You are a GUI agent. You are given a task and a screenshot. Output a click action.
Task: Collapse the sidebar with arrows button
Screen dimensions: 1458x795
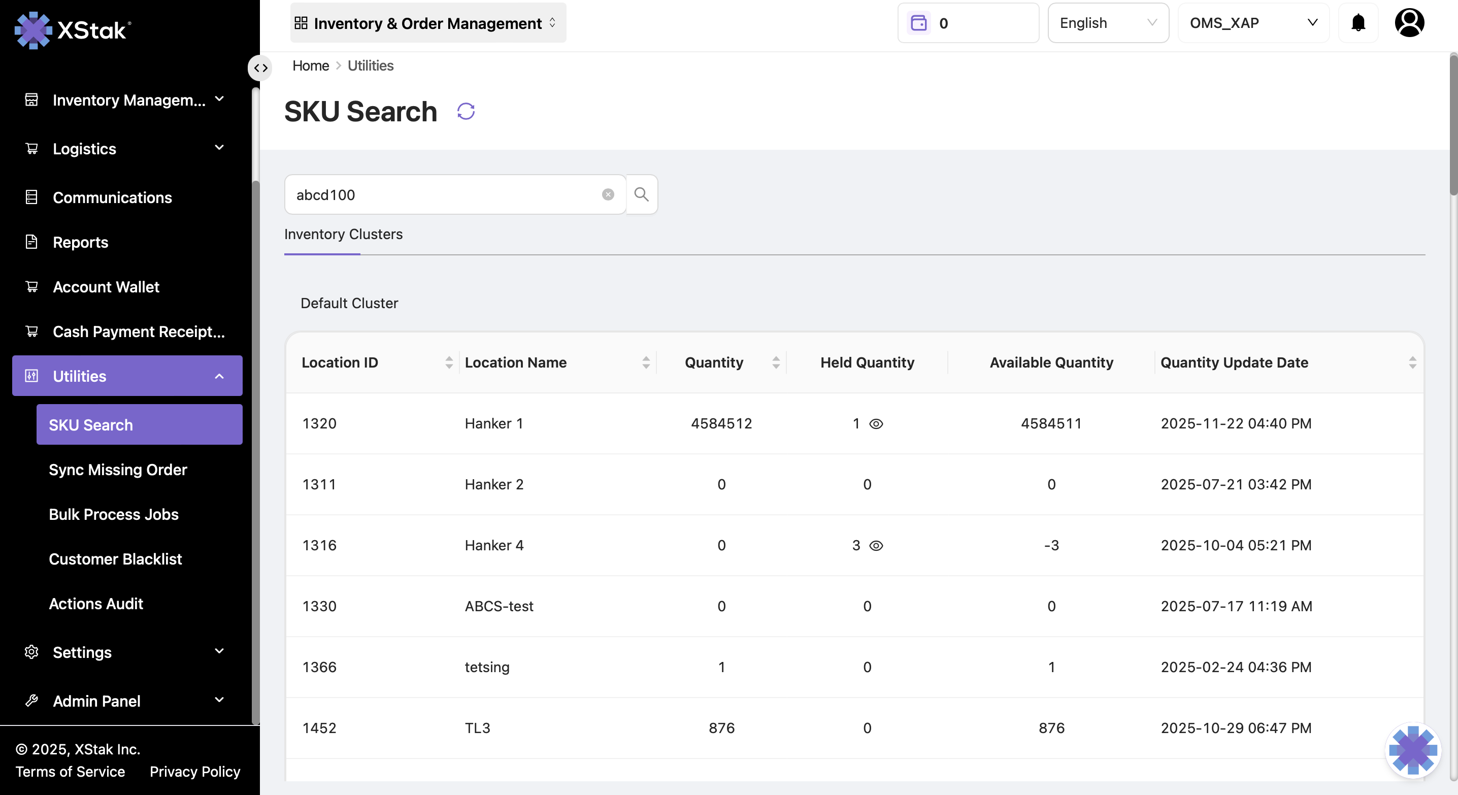(x=260, y=69)
